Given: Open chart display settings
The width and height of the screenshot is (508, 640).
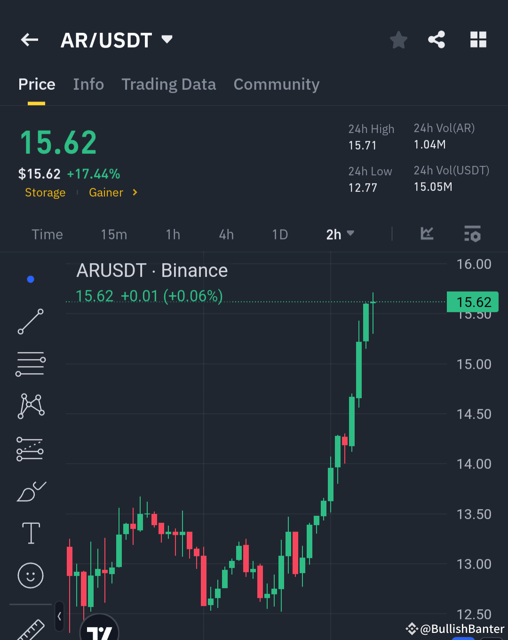Looking at the screenshot, I should point(472,234).
